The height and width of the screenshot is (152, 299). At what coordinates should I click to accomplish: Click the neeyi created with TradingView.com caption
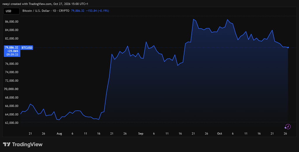[45, 4]
